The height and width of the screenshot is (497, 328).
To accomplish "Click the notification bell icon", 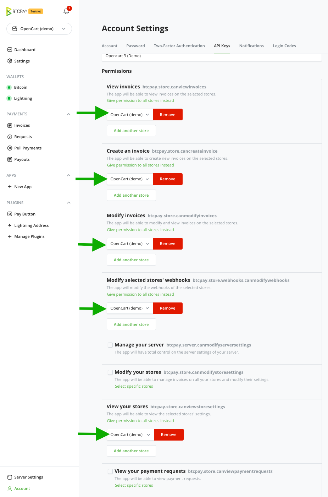I will pos(66,11).
